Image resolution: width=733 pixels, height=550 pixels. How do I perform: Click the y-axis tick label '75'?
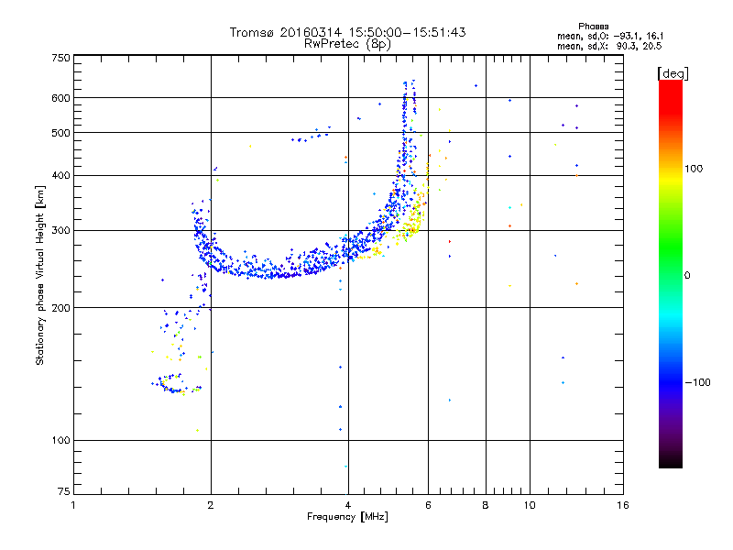point(64,491)
